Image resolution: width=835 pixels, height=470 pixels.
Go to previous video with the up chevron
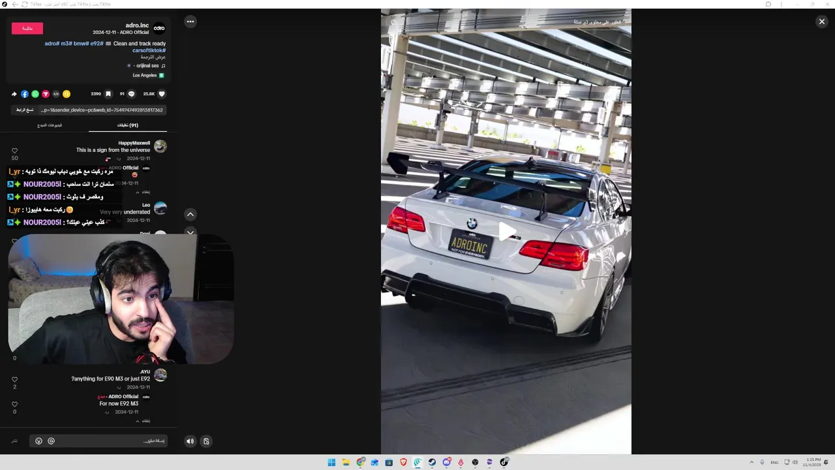[190, 214]
